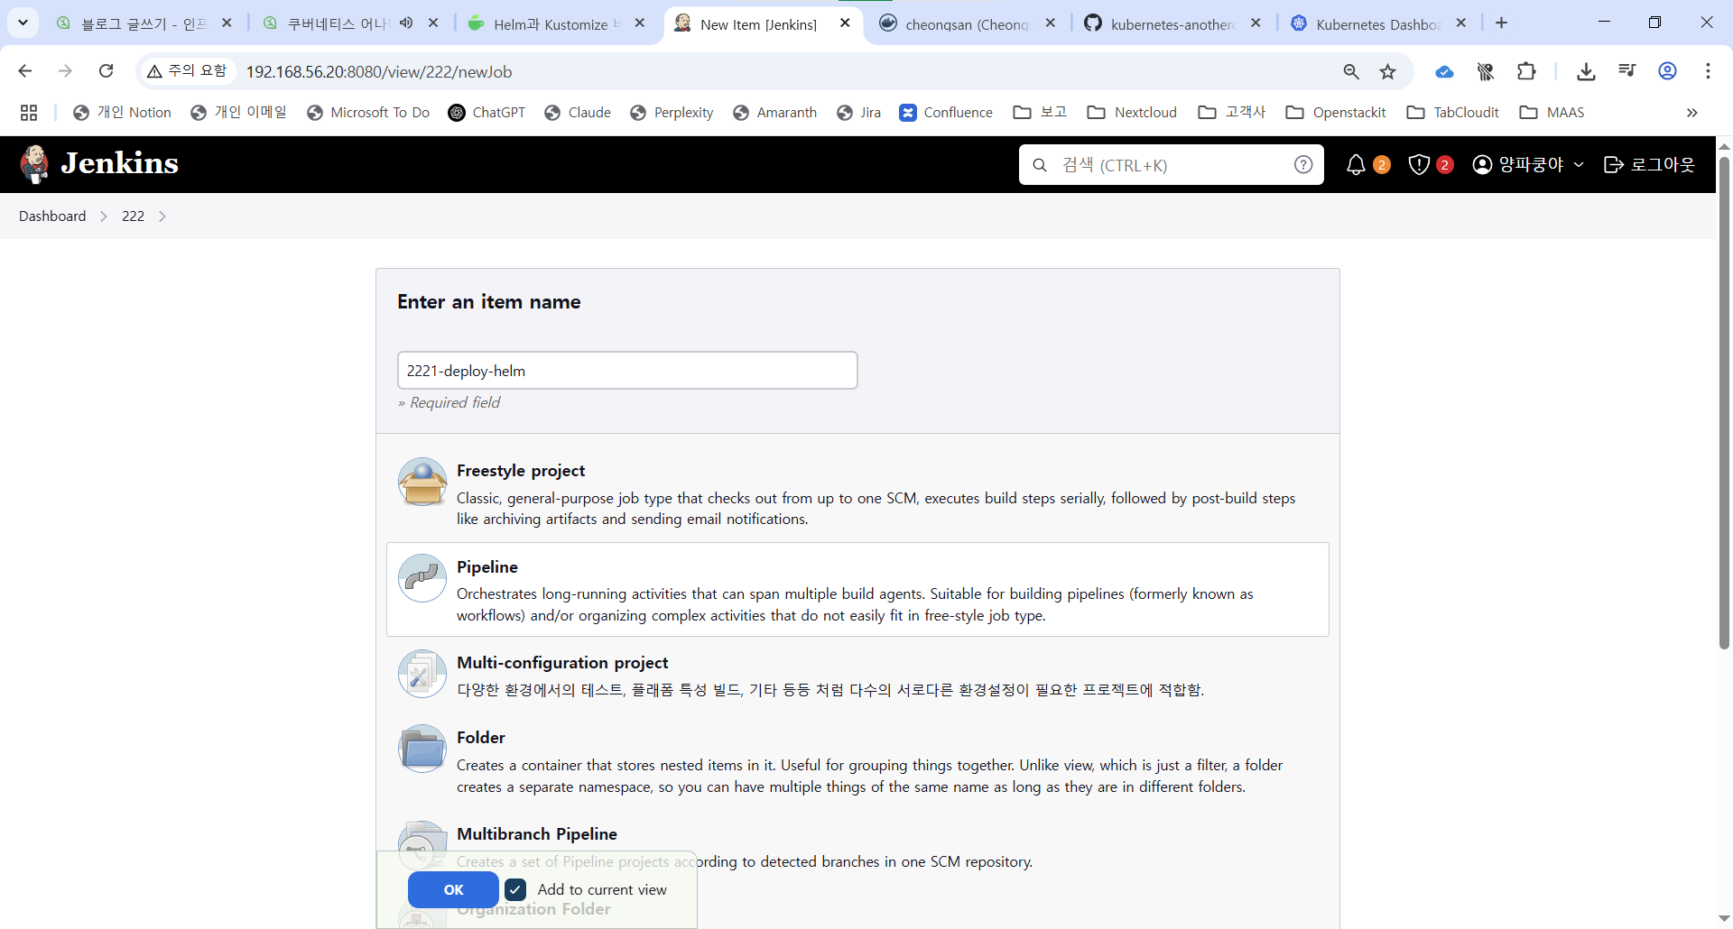Open the security shield warnings icon
Image resolution: width=1733 pixels, height=929 pixels.
(1419, 165)
